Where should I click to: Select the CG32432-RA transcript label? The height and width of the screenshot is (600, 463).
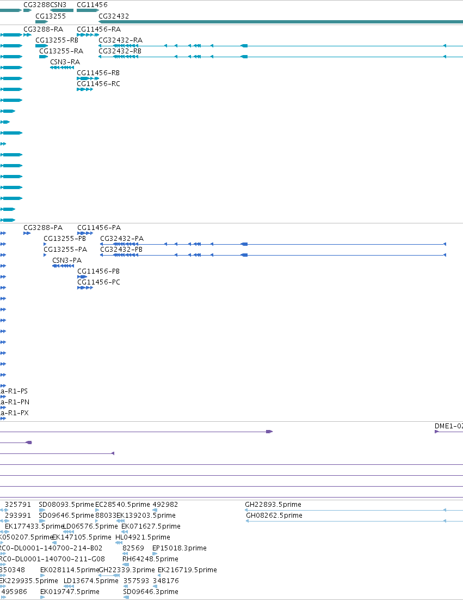(x=121, y=40)
